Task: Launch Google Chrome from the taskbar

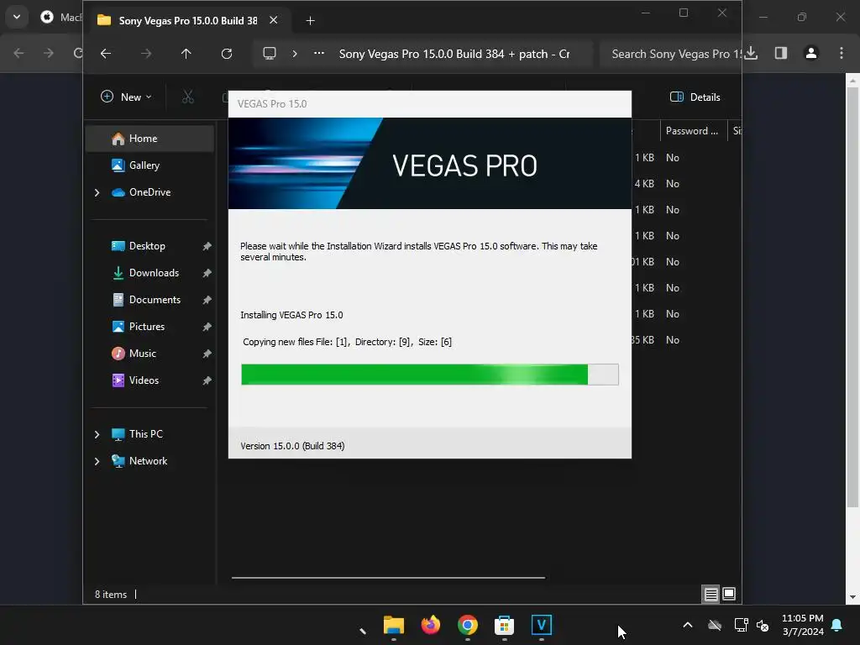Action: [x=467, y=625]
